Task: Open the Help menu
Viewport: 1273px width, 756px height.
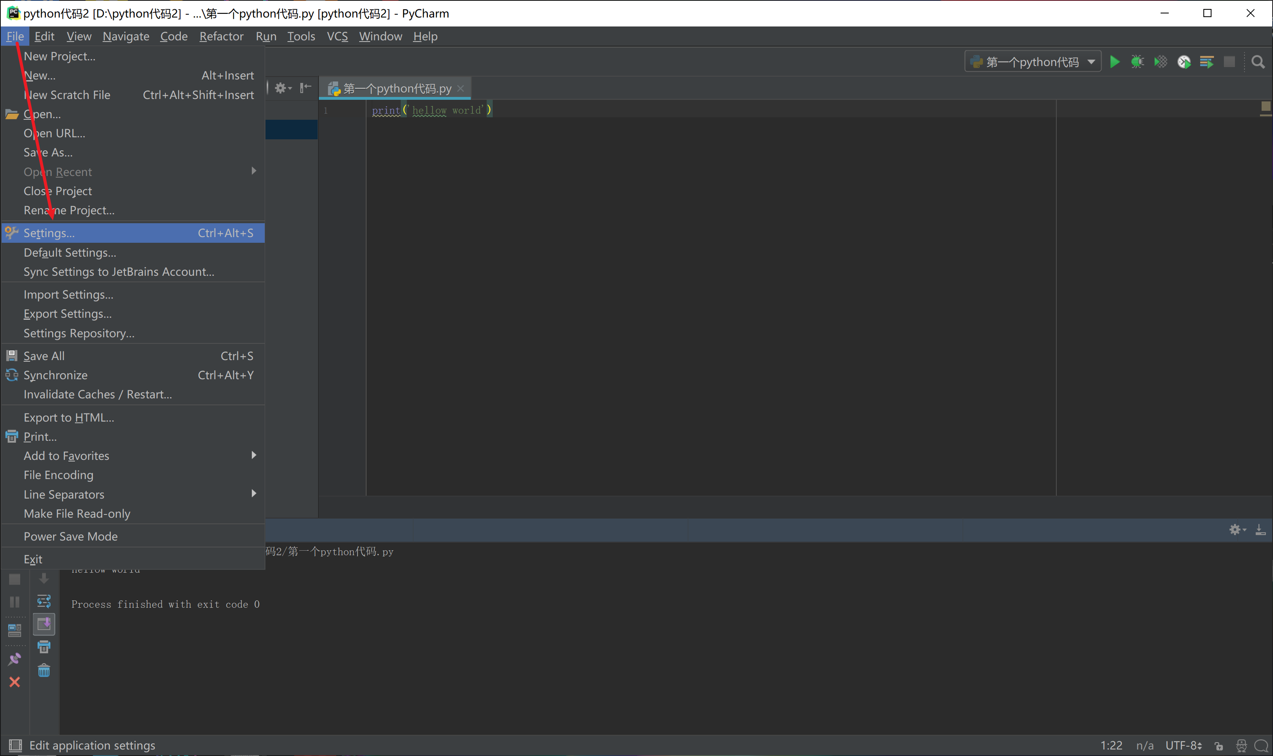Action: click(x=425, y=36)
